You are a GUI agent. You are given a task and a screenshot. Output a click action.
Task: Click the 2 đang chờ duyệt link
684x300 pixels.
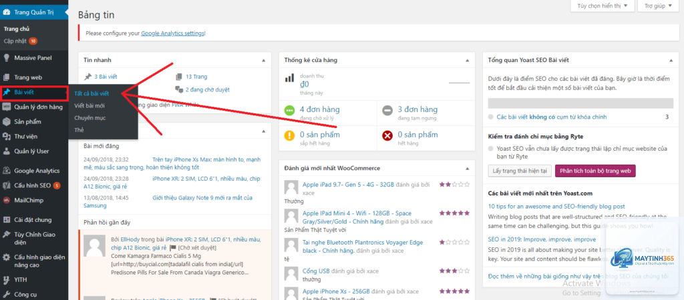[x=208, y=90]
